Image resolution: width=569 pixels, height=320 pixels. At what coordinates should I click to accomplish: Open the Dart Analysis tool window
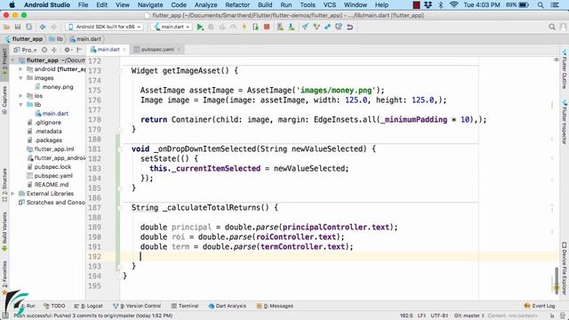click(x=228, y=306)
